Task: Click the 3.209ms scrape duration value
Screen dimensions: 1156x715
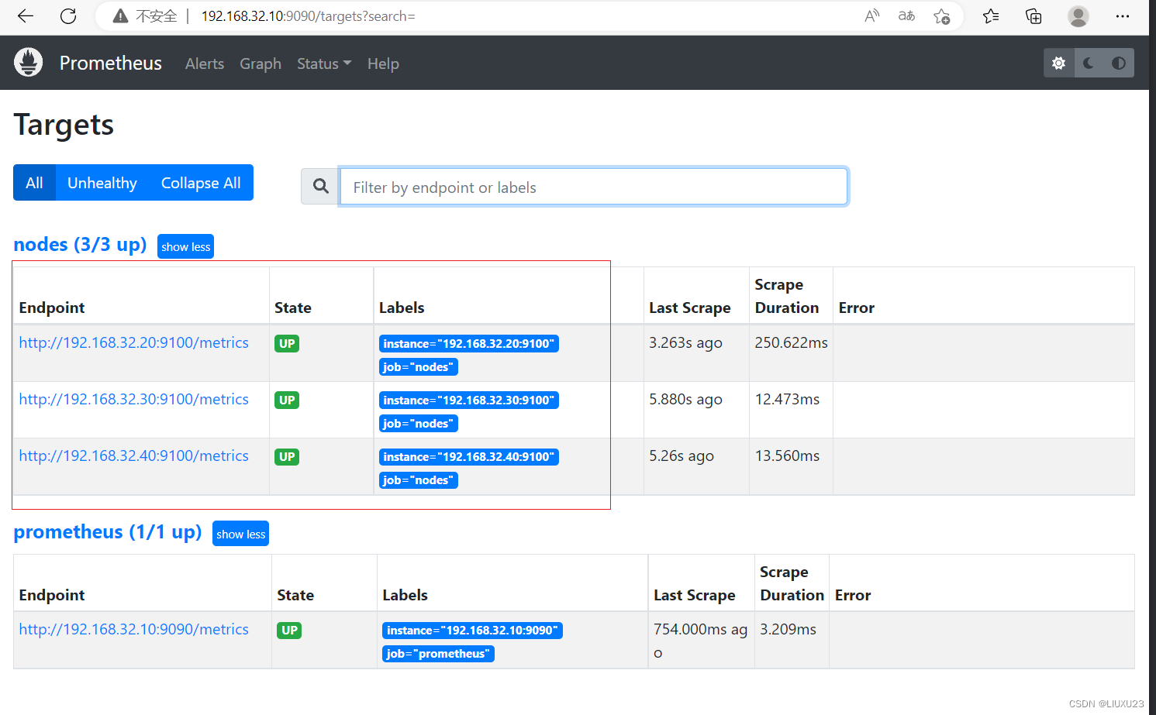Action: point(788,629)
